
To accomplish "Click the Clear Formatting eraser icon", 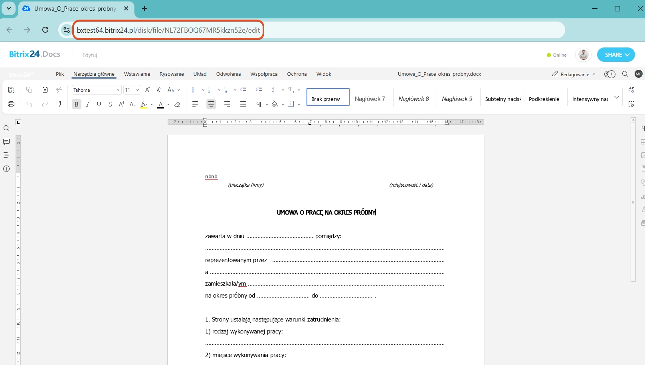I will pyautogui.click(x=177, y=105).
